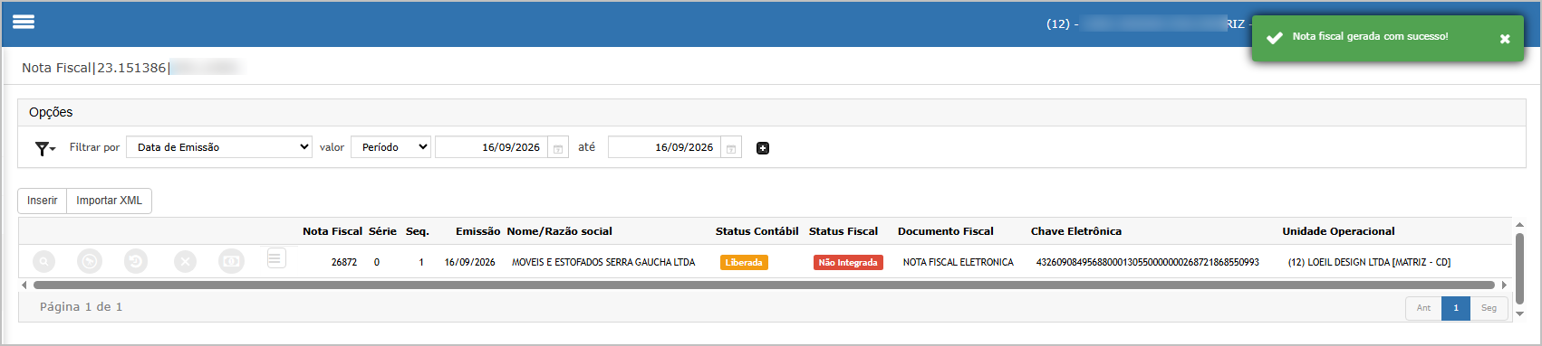Open the row options list icon for 26872

[x=276, y=259]
